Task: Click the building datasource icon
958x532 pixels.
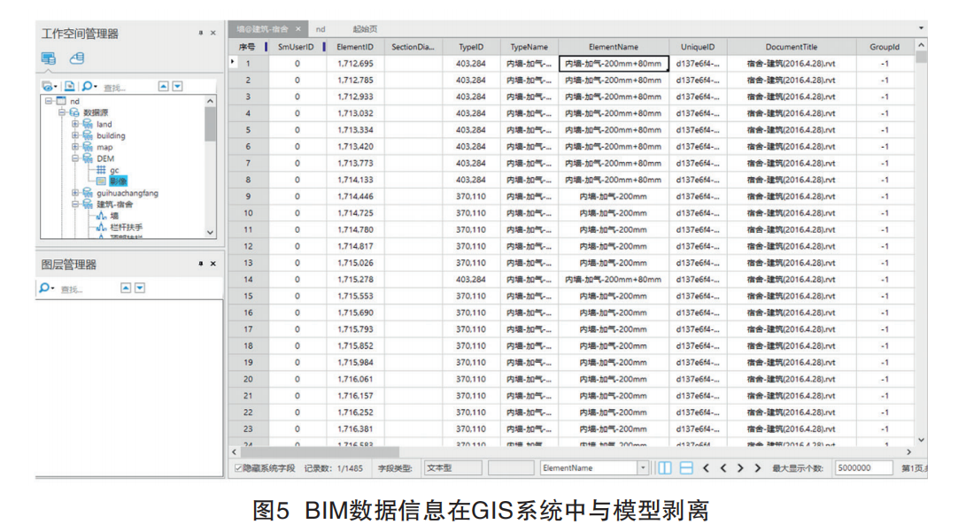Action: (88, 135)
